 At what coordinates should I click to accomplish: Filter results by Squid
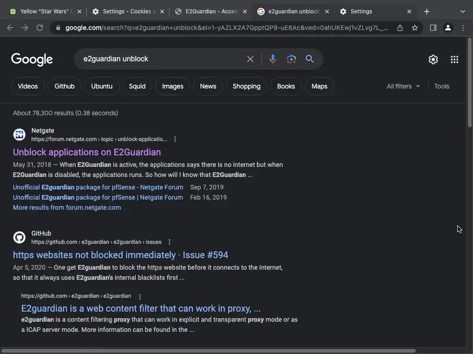(x=137, y=86)
